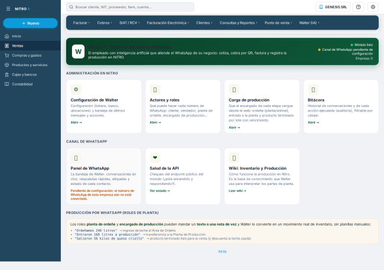
Task: Click the Bitácora card icon
Action: coord(313,89)
